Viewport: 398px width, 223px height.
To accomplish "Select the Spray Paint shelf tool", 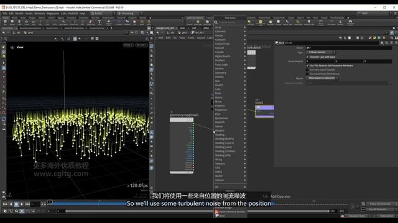I will click(91, 22).
